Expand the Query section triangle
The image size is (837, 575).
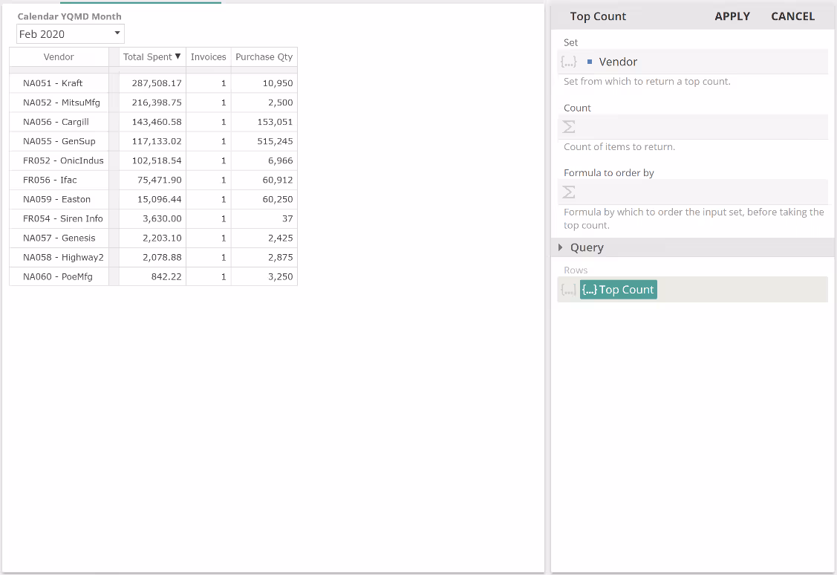click(x=561, y=247)
